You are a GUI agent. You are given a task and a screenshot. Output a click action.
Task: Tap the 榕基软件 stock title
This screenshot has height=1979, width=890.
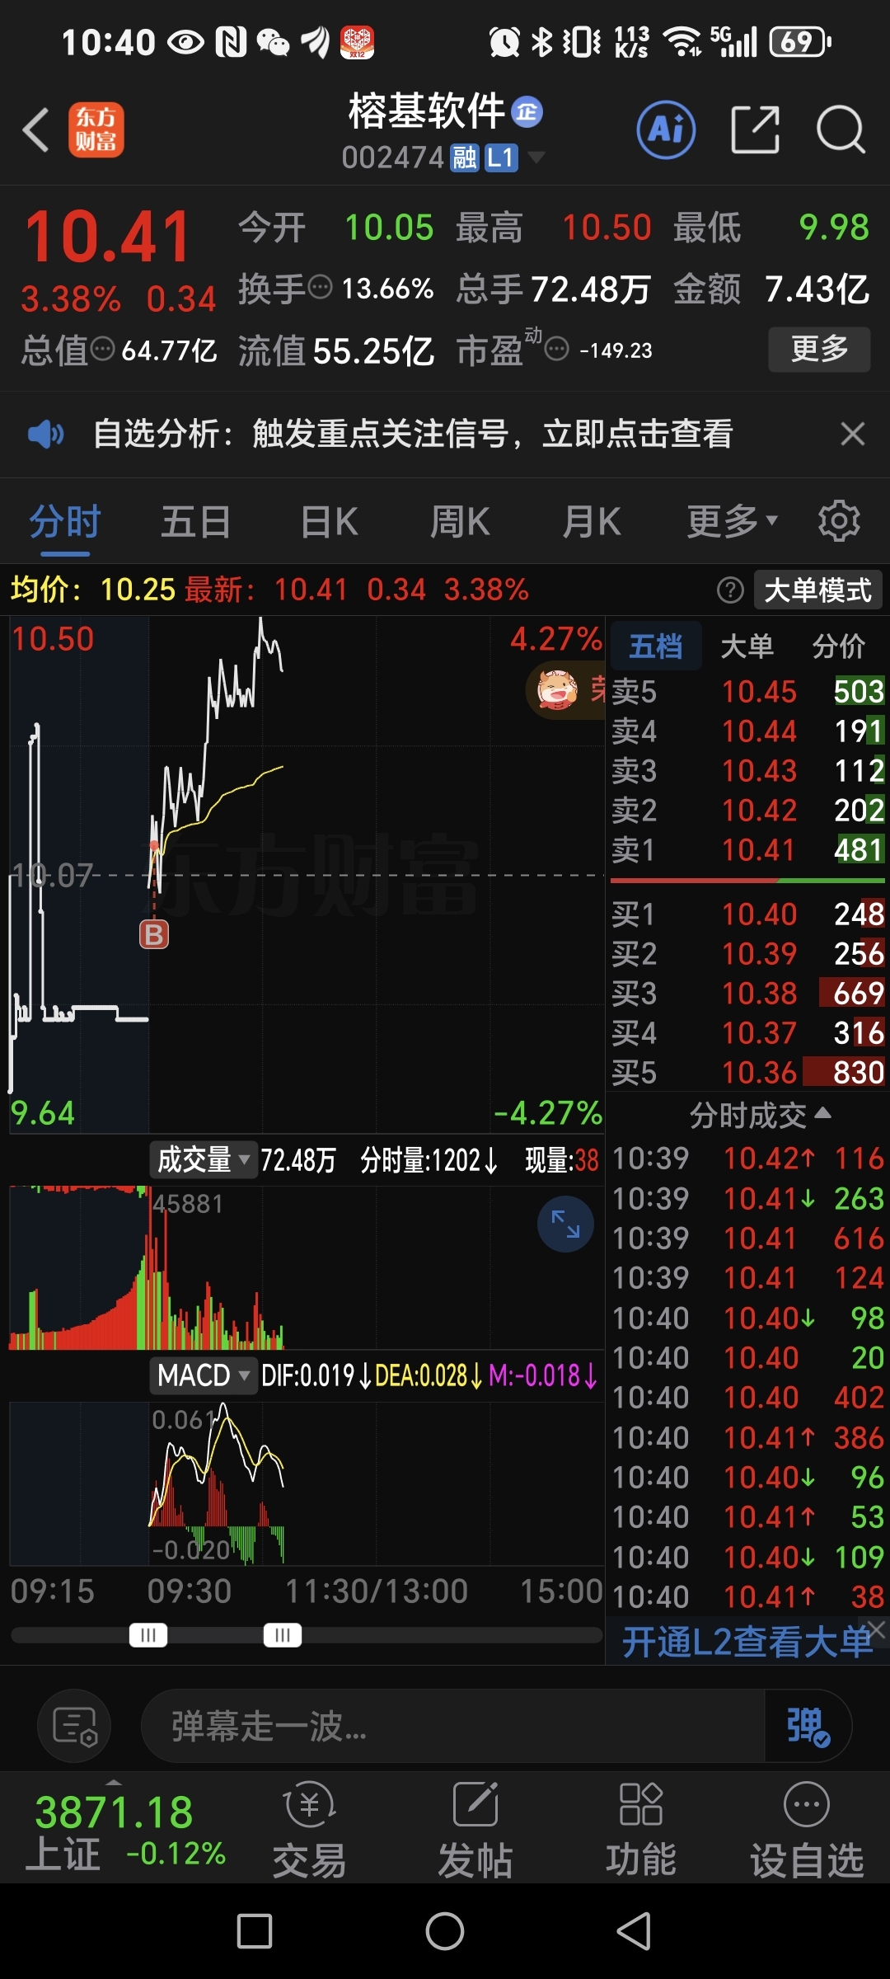(426, 111)
